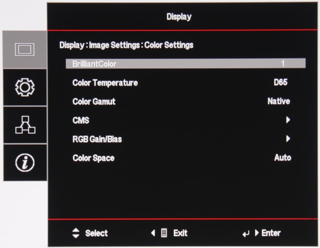Open the Info icon tab
The width and height of the screenshot is (320, 248).
(x=25, y=163)
